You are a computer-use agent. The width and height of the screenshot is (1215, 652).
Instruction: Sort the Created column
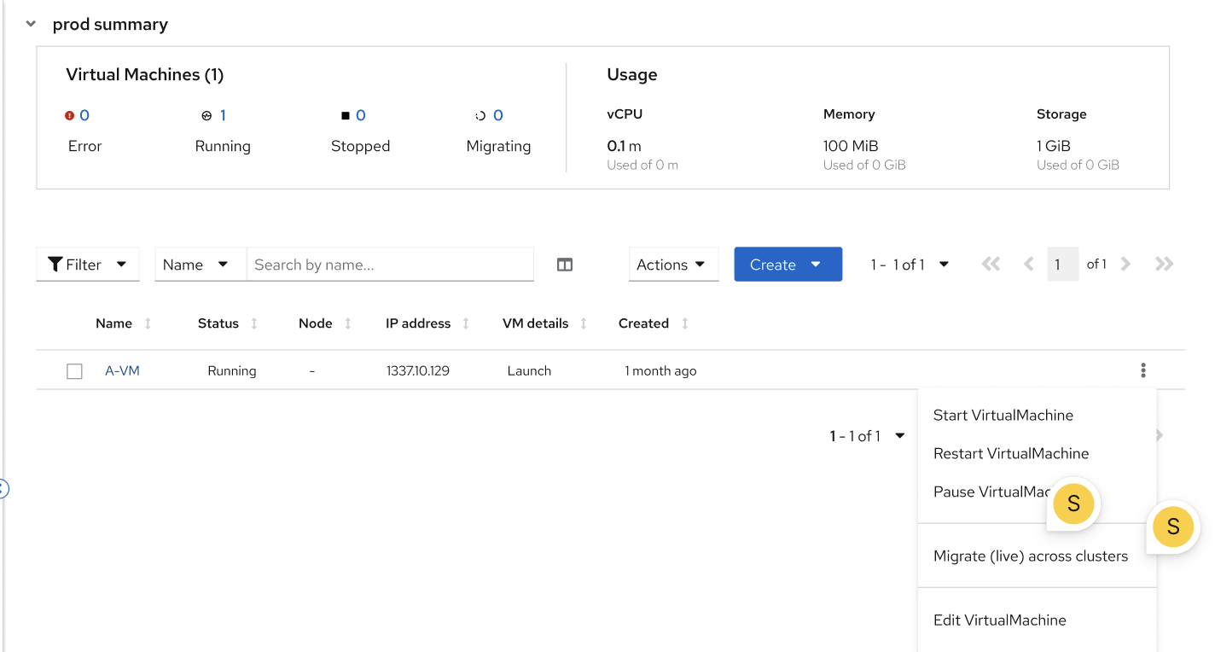[x=685, y=323]
